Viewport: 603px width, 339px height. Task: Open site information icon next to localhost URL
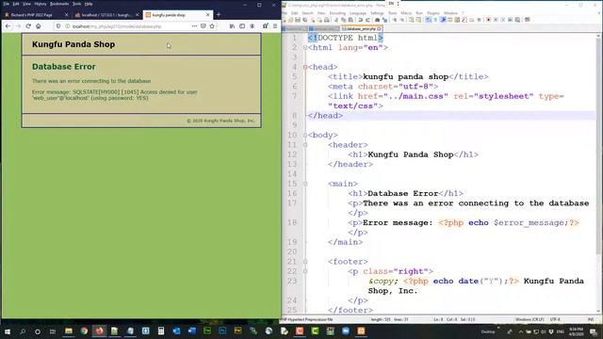pyautogui.click(x=67, y=26)
